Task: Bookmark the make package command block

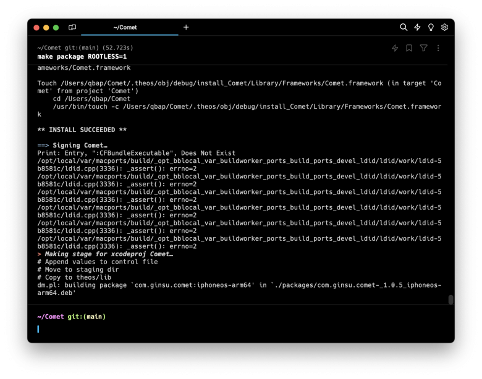Action: 409,48
